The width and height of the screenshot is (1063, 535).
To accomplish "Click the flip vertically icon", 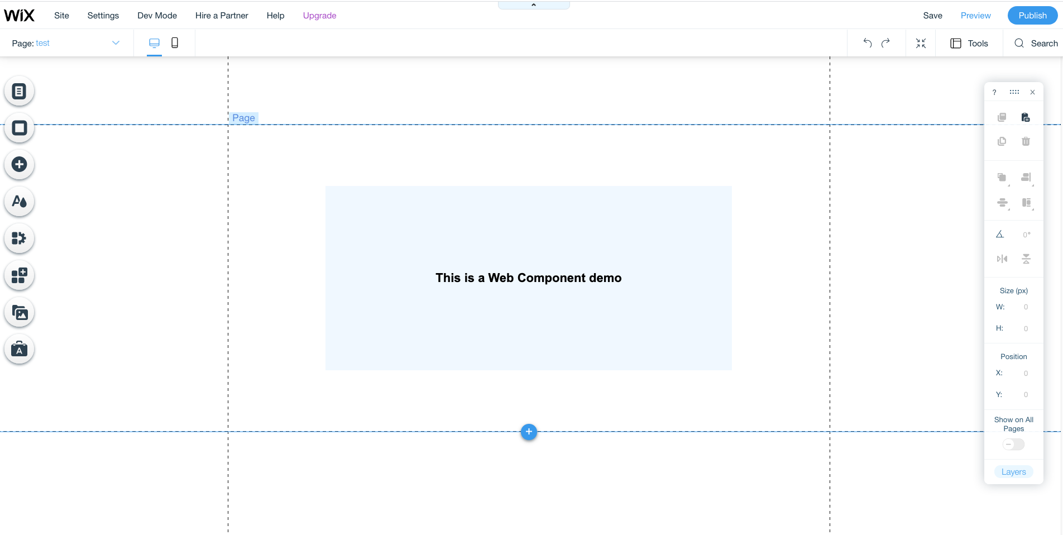I will coord(1026,259).
